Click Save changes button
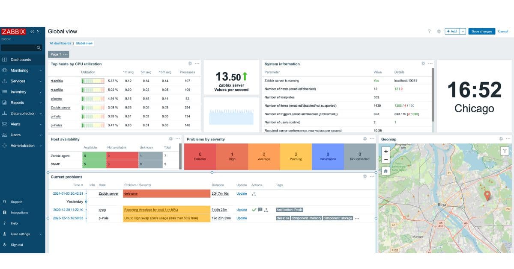The image size is (514, 269). coord(481,31)
